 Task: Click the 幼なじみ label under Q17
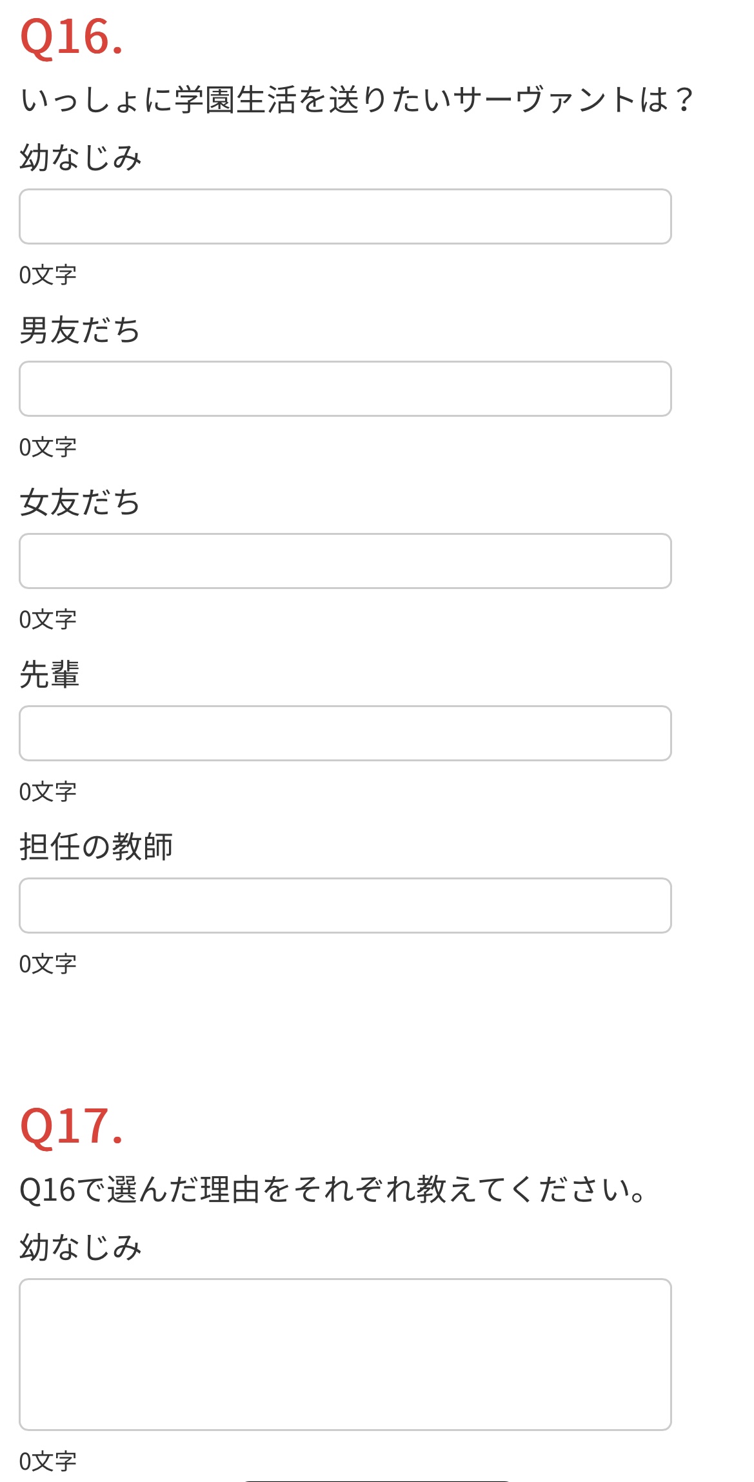pos(81,1247)
